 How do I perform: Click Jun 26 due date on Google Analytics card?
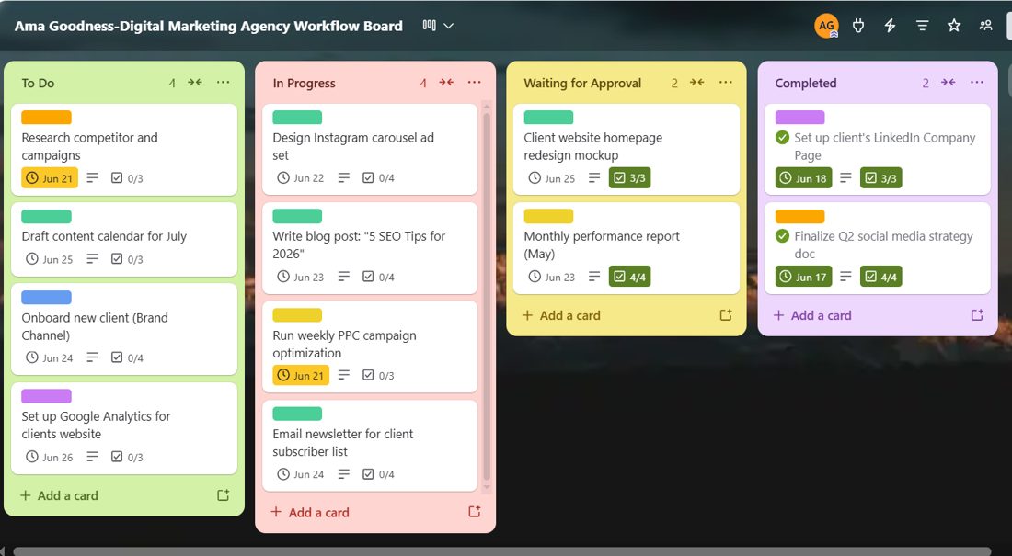tap(50, 458)
